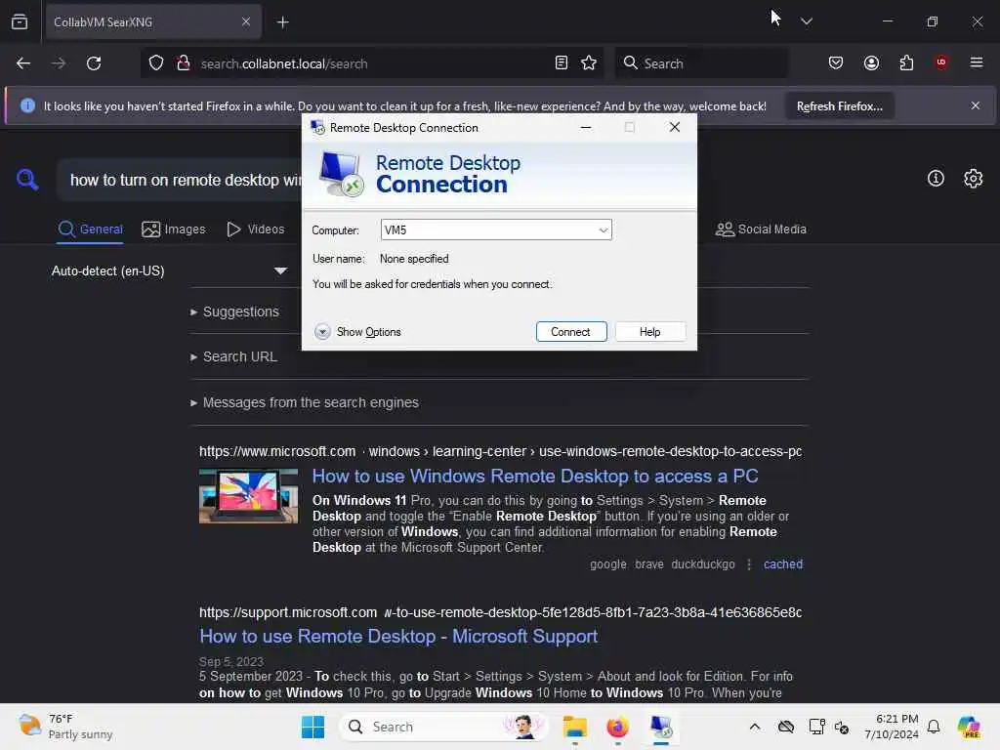
Task: Switch to the Social Media tab
Action: pyautogui.click(x=761, y=229)
